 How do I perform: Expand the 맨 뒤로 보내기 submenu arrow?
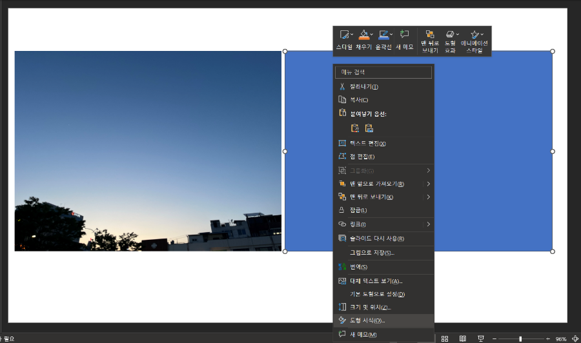pyautogui.click(x=429, y=197)
